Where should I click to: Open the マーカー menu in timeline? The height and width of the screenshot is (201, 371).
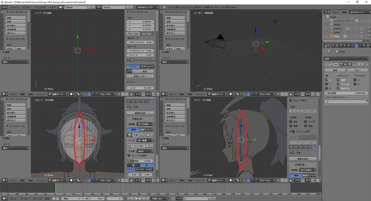(x=25, y=198)
